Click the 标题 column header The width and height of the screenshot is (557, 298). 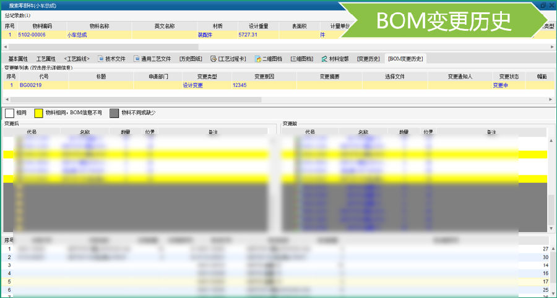click(x=101, y=76)
